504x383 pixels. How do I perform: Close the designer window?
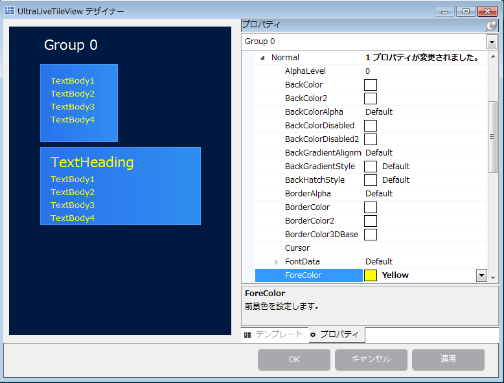pos(487,11)
